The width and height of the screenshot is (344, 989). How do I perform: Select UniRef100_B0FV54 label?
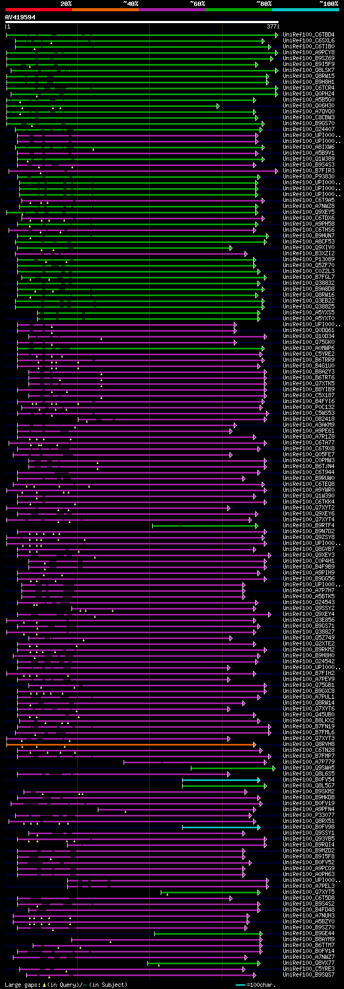coord(309,780)
